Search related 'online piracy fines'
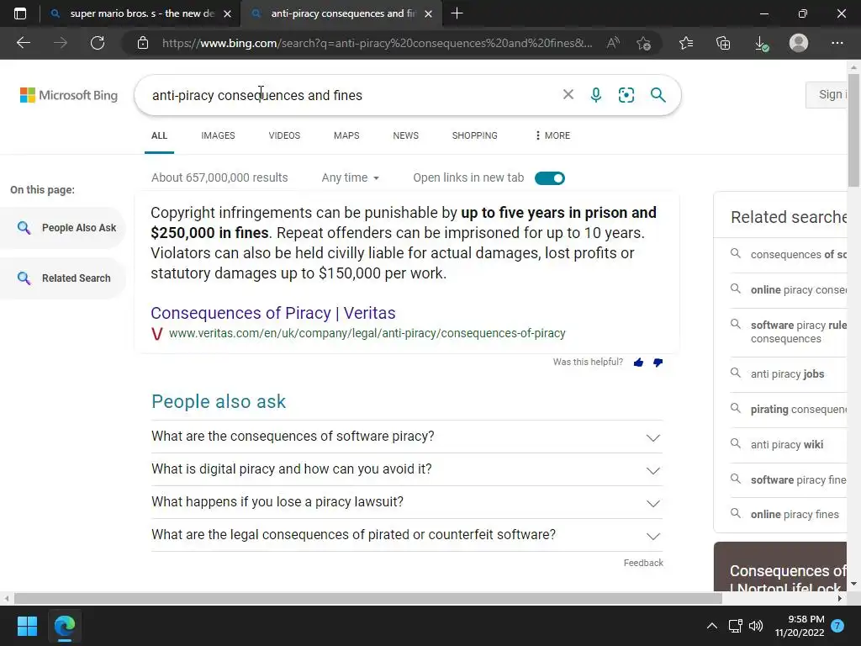 tap(795, 514)
